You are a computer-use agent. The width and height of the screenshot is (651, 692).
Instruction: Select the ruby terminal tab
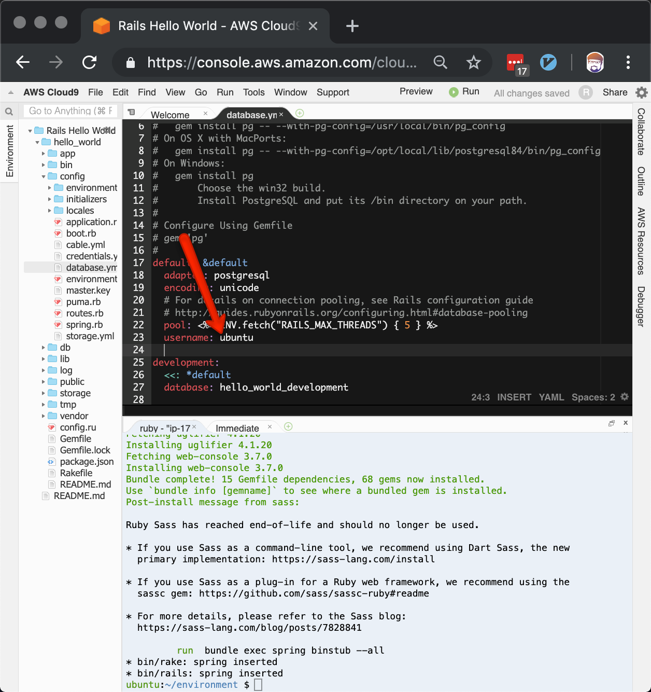coord(165,428)
